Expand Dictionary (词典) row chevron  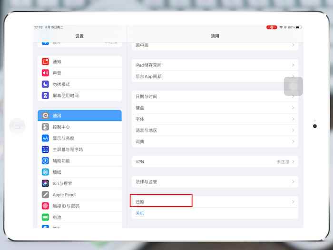coord(293,141)
